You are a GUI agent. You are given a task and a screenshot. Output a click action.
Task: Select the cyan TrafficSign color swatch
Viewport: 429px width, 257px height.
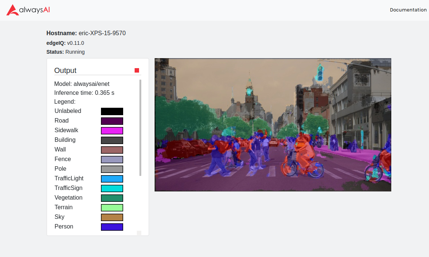(112, 188)
